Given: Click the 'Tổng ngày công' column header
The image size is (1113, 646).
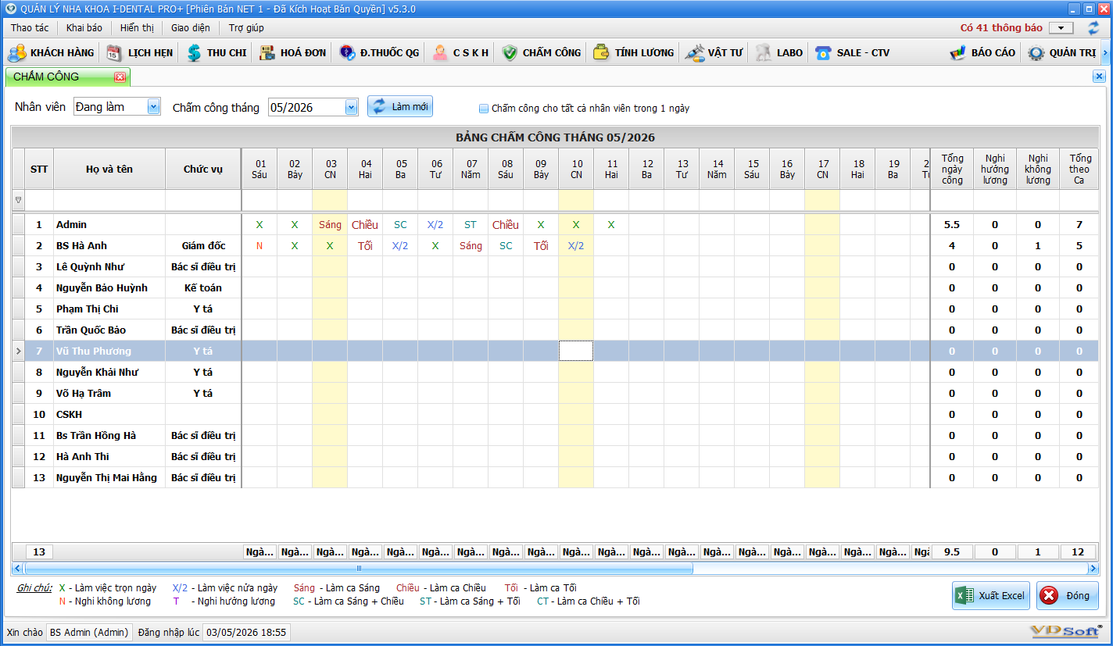Looking at the screenshot, I should 952,169.
